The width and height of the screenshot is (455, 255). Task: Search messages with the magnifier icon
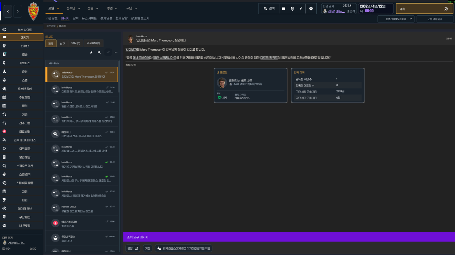[x=99, y=52]
